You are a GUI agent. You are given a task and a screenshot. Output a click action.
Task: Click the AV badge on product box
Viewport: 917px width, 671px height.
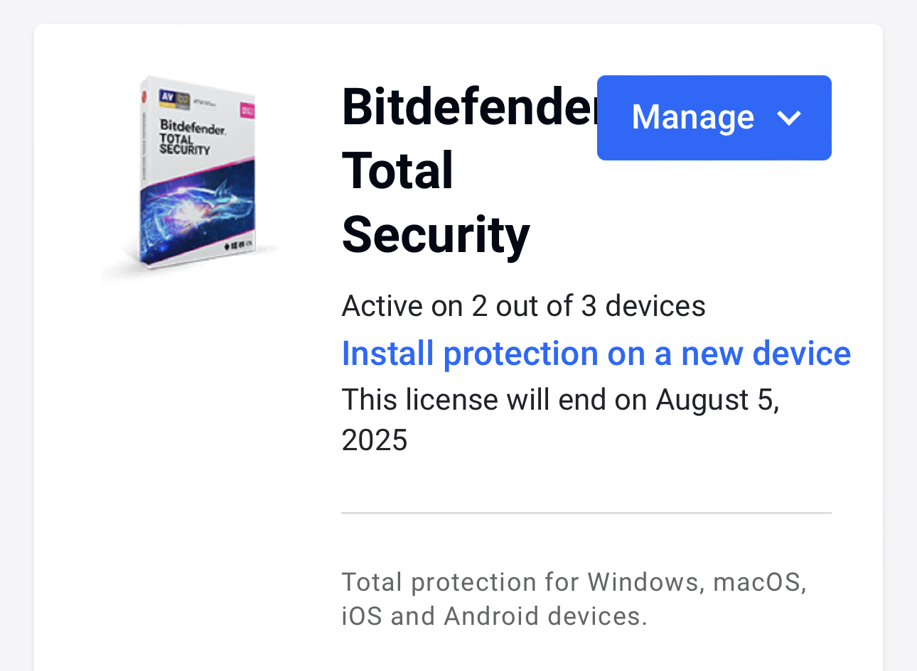(x=168, y=96)
